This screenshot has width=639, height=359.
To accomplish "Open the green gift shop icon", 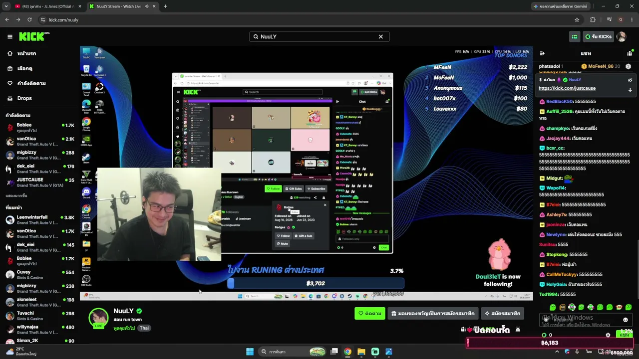I will (575, 36).
